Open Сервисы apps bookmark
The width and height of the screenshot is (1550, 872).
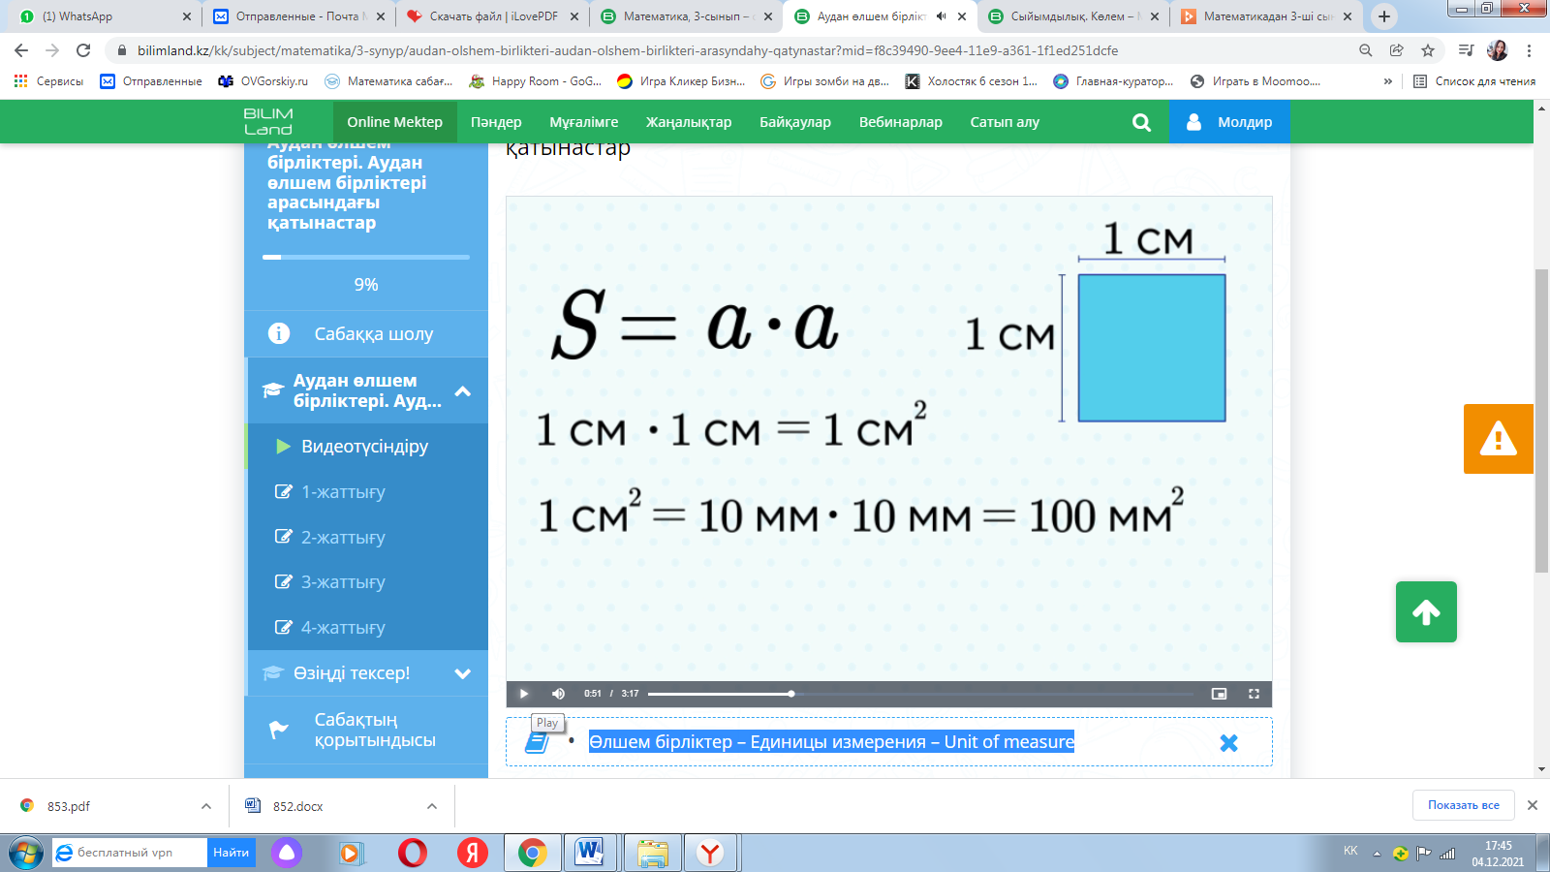[48, 81]
